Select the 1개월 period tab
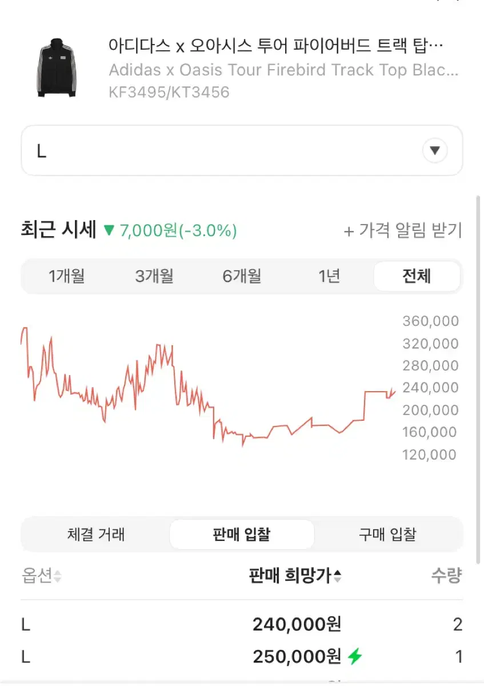The height and width of the screenshot is (686, 484). [66, 277]
